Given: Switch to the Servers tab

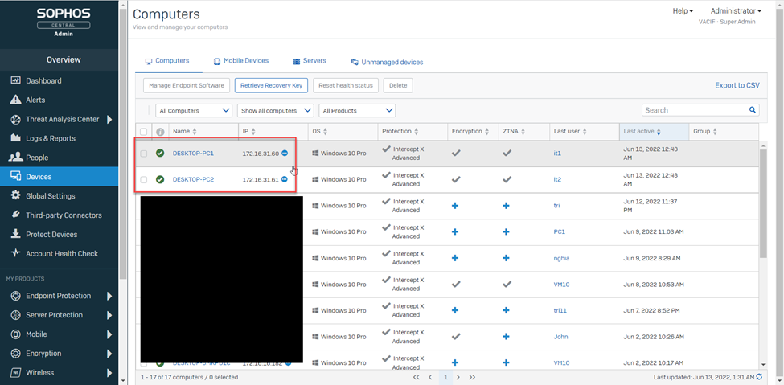Looking at the screenshot, I should pyautogui.click(x=310, y=61).
